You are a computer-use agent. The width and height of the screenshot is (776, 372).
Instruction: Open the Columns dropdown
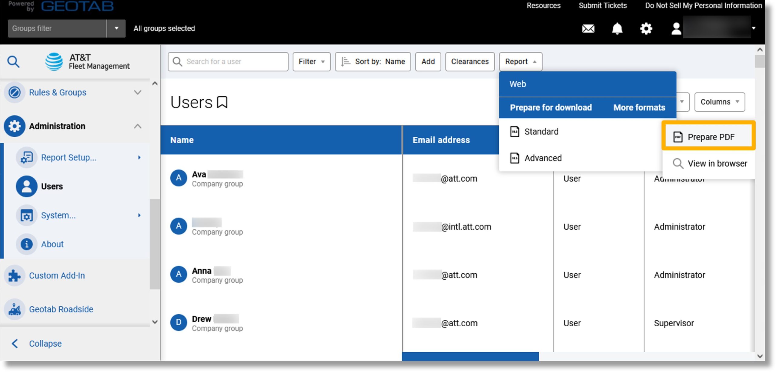click(x=719, y=102)
